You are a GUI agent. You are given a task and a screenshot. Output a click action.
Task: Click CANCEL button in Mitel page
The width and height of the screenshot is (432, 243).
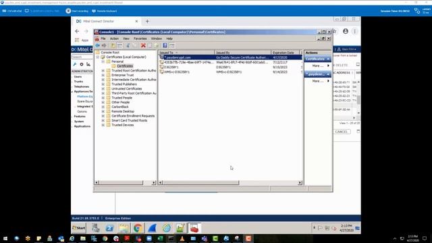coord(342,132)
